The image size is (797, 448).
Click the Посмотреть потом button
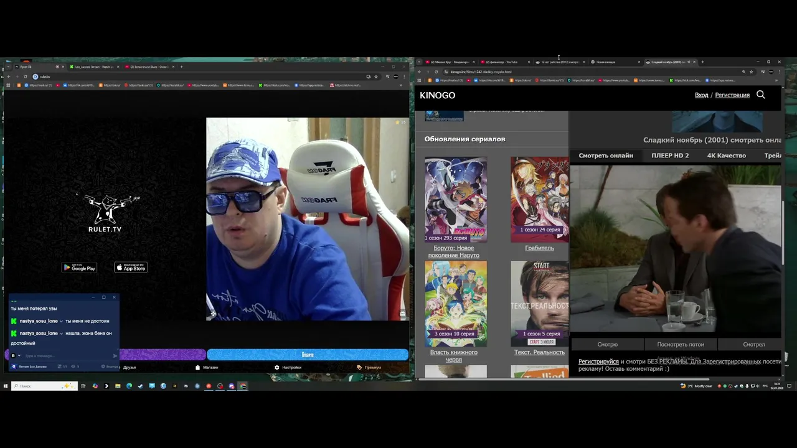(681, 344)
